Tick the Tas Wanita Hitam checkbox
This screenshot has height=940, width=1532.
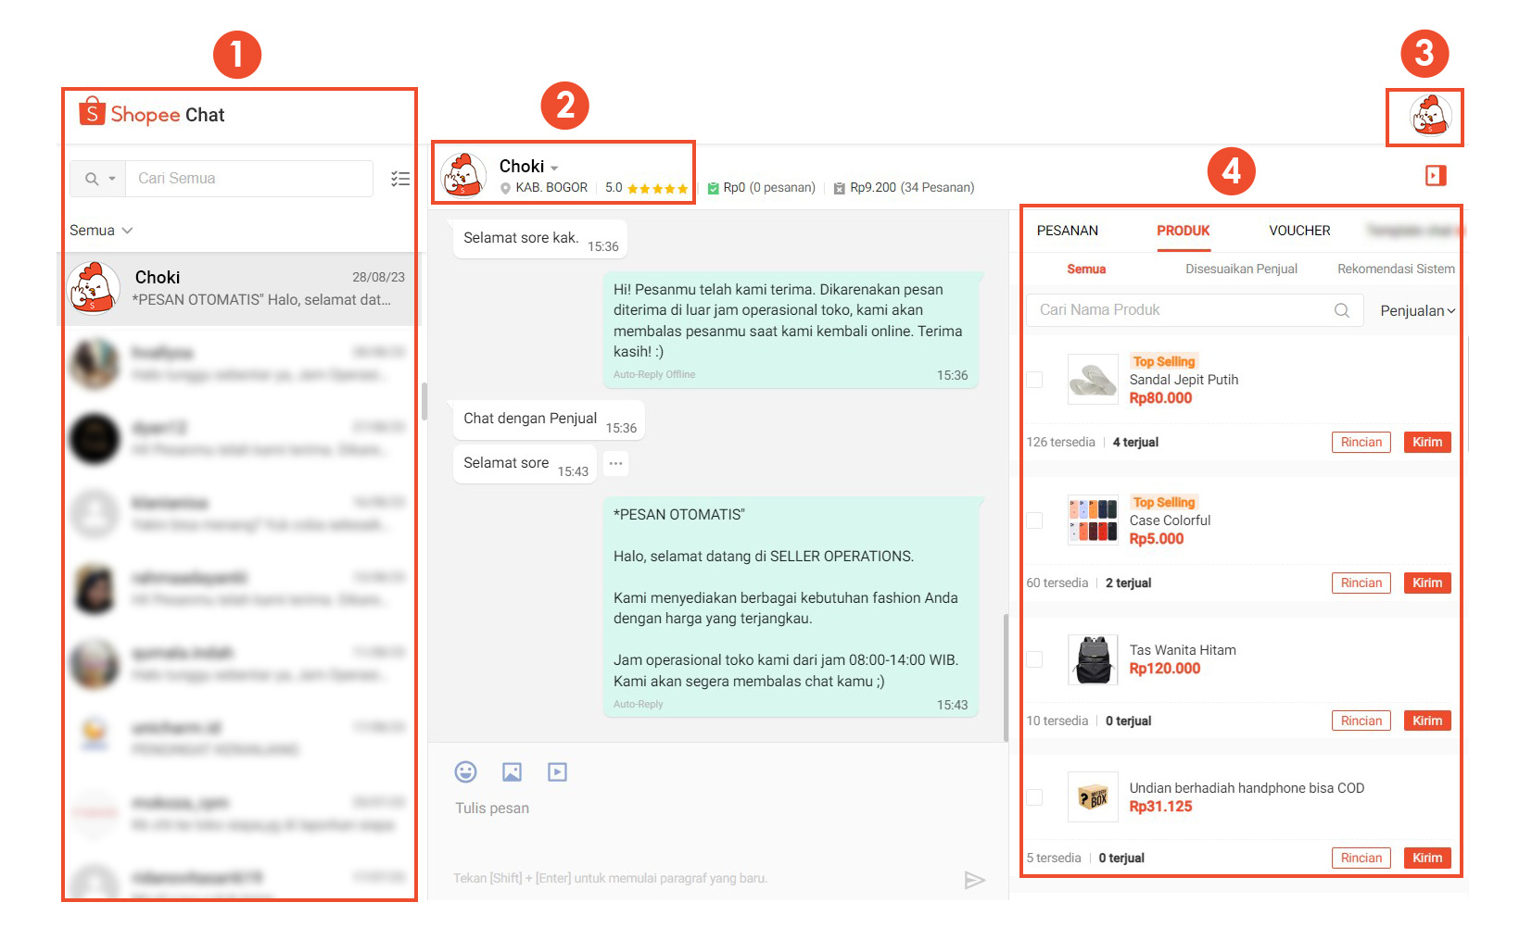click(1034, 658)
